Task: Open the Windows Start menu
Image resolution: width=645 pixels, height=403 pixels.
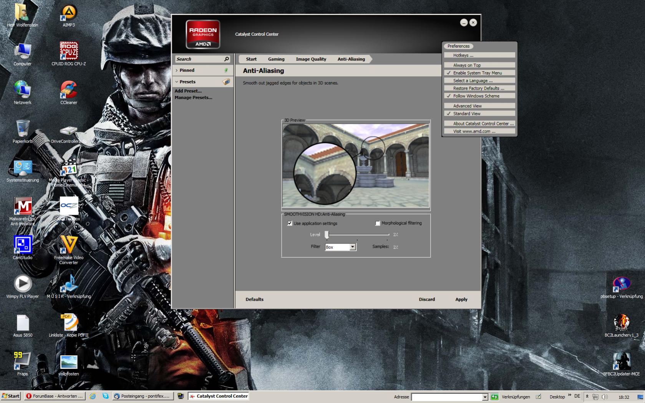Action: [x=10, y=396]
